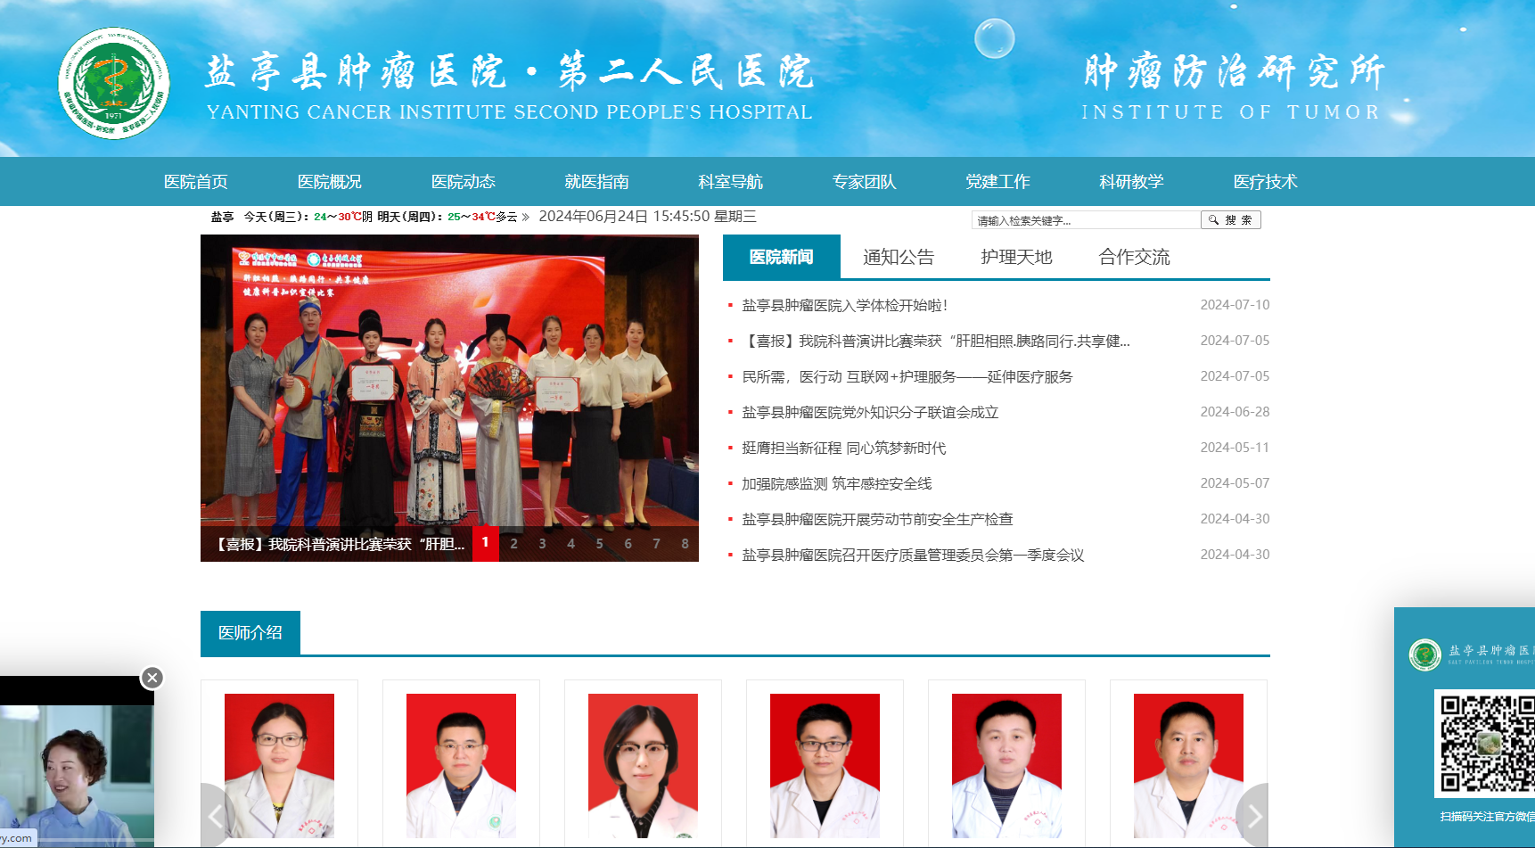Select slide 5 in the slideshow
The height and width of the screenshot is (848, 1535).
pos(599,543)
